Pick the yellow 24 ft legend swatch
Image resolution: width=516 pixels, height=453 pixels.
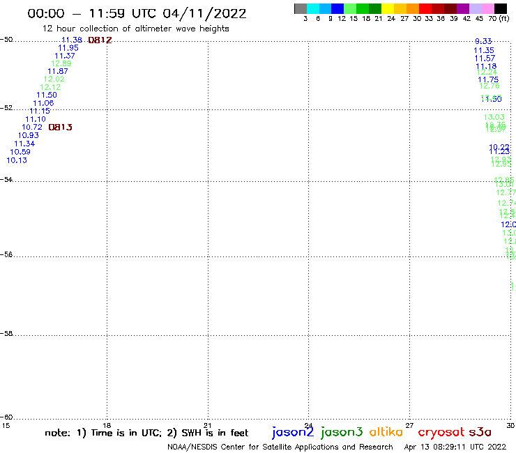388,9
